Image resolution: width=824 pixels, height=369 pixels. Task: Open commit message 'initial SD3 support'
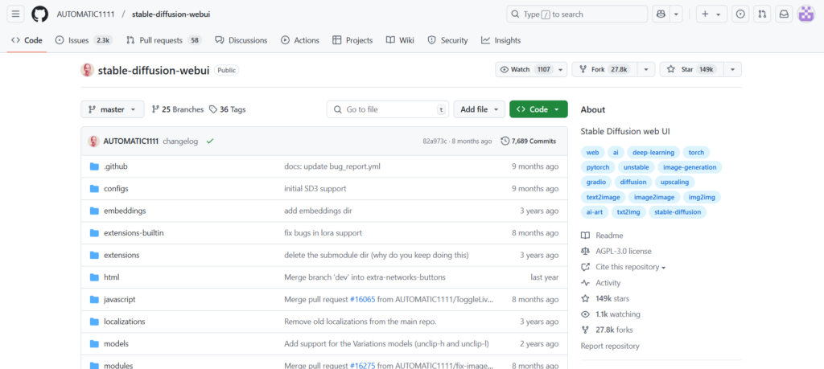tap(315, 188)
